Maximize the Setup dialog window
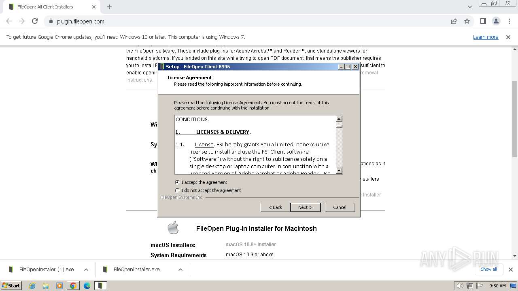The height and width of the screenshot is (291, 518). click(x=348, y=67)
